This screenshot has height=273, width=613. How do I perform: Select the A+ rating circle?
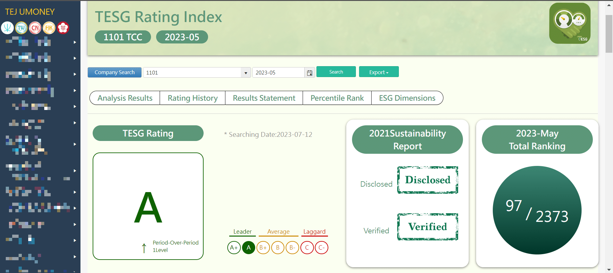(234, 248)
